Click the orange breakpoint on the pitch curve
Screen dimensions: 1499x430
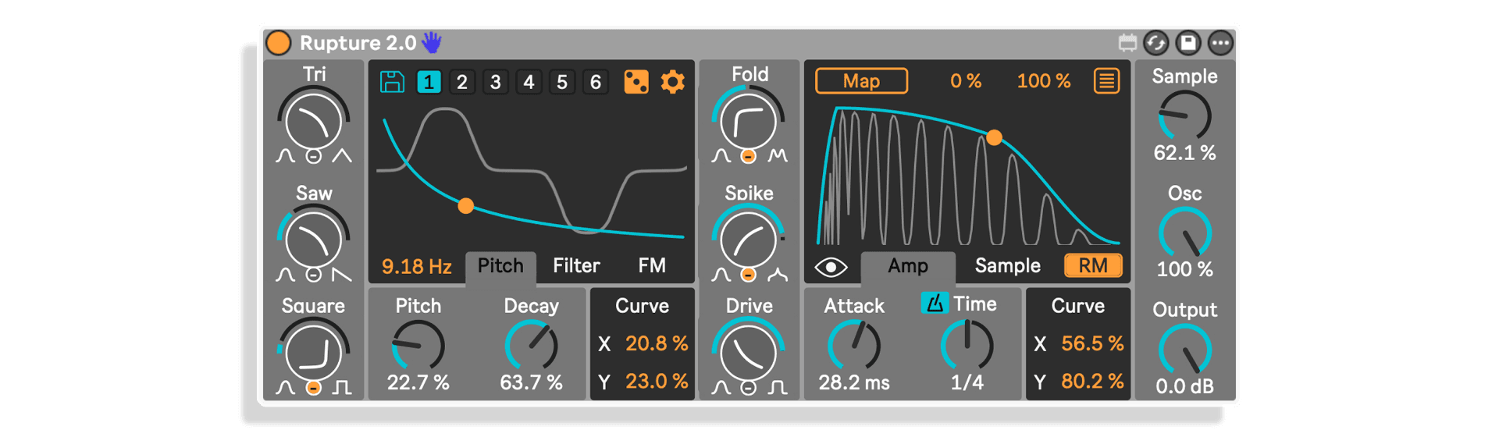click(x=465, y=206)
